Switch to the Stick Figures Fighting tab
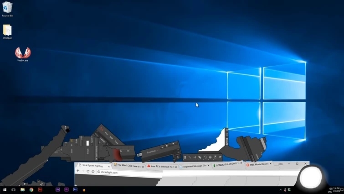Image resolution: width=344 pixels, height=194 pixels. click(x=92, y=166)
